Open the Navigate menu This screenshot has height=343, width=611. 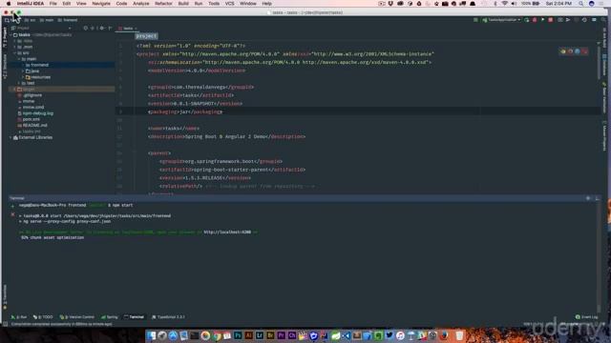101,4
